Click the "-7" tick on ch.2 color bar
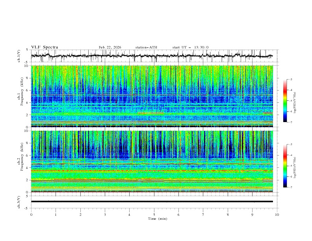Viewport: 312px width, 241px height. (291, 187)
